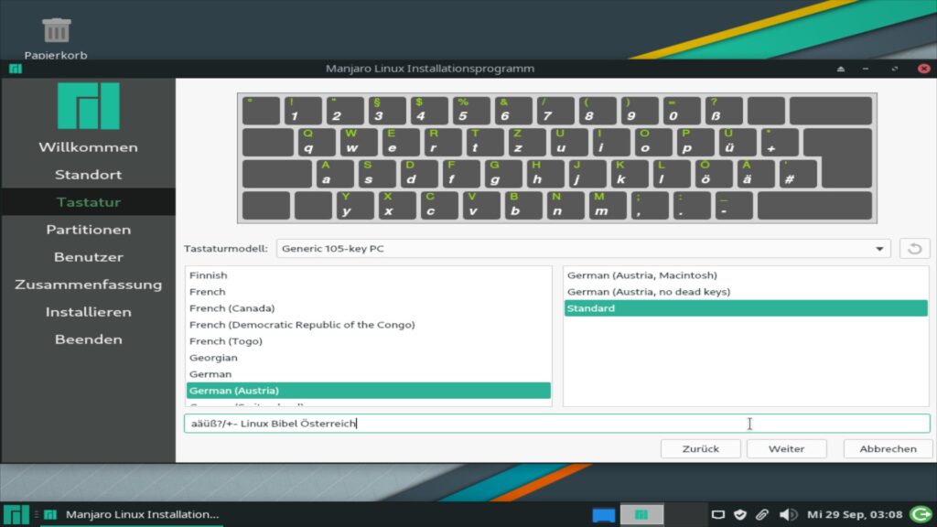The width and height of the screenshot is (937, 527).
Task: Select French (Togo) layout
Action: click(x=368, y=341)
